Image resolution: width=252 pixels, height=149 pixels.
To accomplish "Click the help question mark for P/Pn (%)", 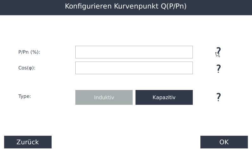I will [x=218, y=51].
